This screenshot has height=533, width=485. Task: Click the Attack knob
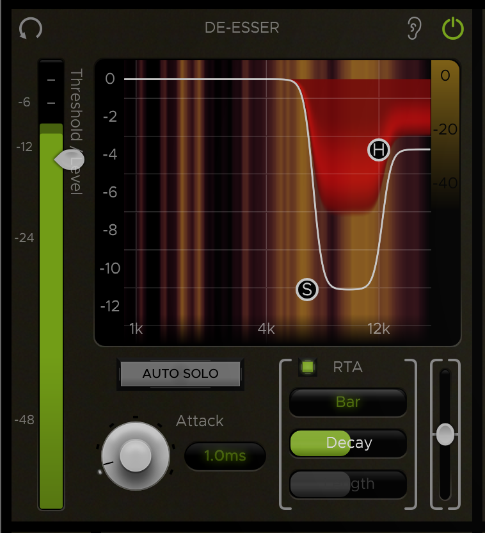(x=136, y=456)
